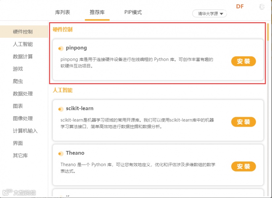Open the PIP模式 tab

(133, 12)
